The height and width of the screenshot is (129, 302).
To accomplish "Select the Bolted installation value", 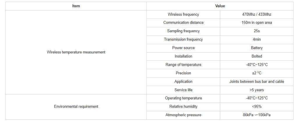I will 257,56.
